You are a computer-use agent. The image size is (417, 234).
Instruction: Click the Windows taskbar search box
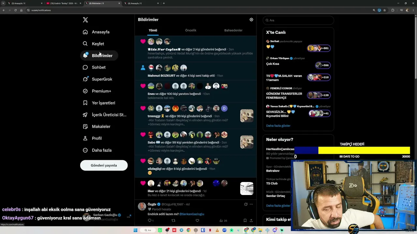pos(149,230)
